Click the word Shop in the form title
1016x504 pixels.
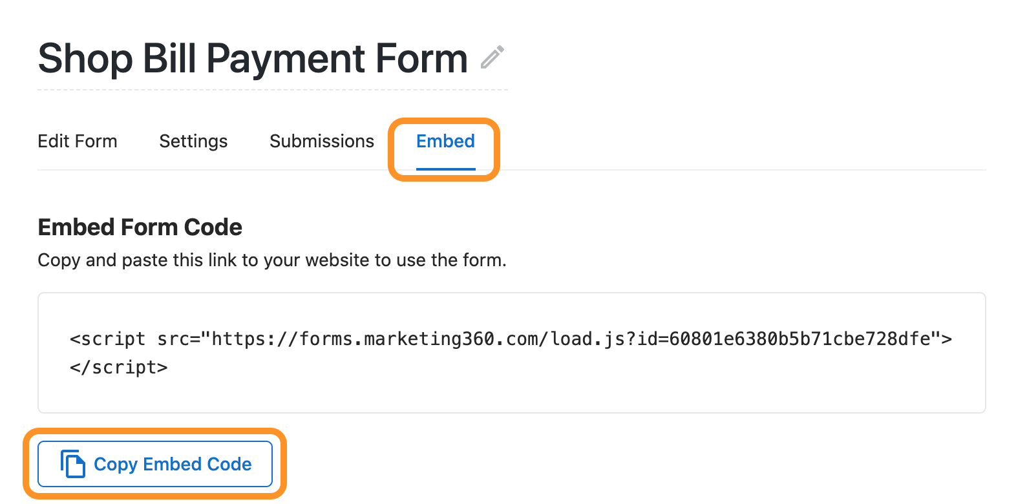click(85, 59)
